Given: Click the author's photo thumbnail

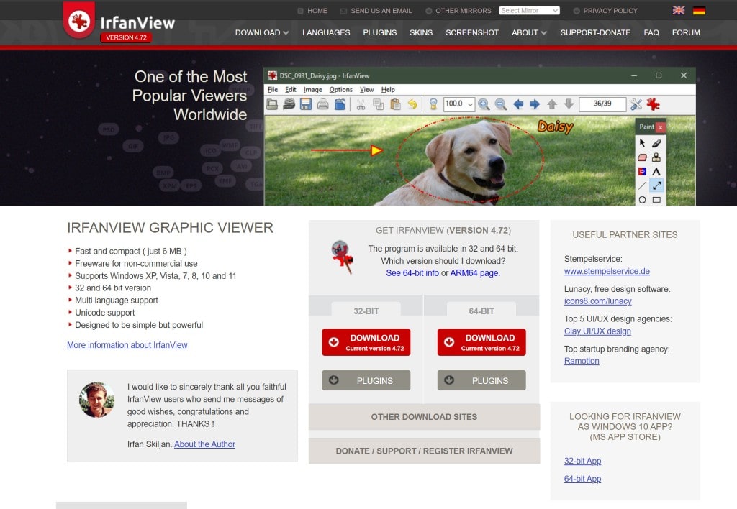Looking at the screenshot, I should click(96, 400).
